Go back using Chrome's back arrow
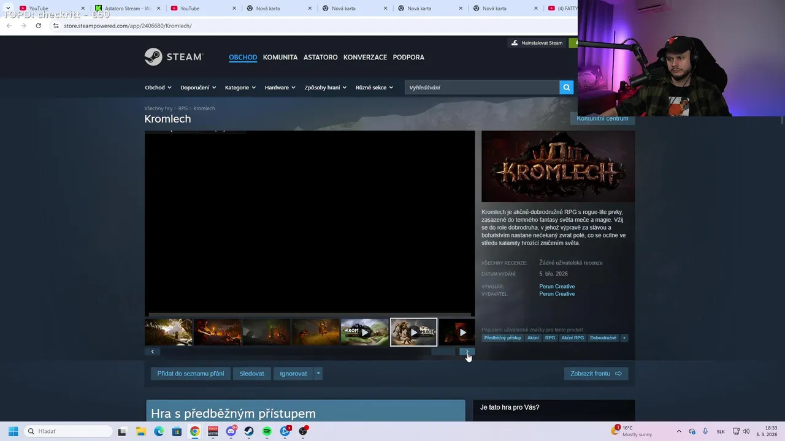Image resolution: width=785 pixels, height=441 pixels. coord(9,26)
